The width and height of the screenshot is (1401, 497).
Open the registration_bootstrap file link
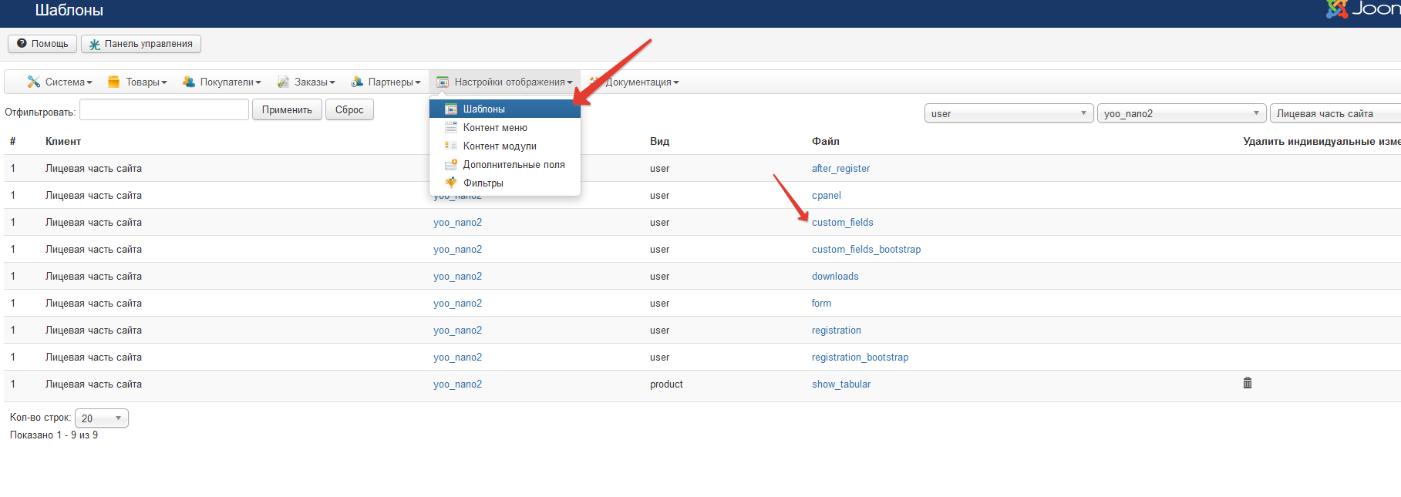tap(860, 357)
